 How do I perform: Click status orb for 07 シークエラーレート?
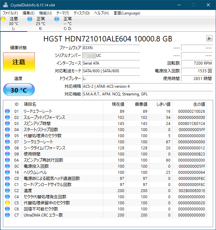tap(7, 142)
